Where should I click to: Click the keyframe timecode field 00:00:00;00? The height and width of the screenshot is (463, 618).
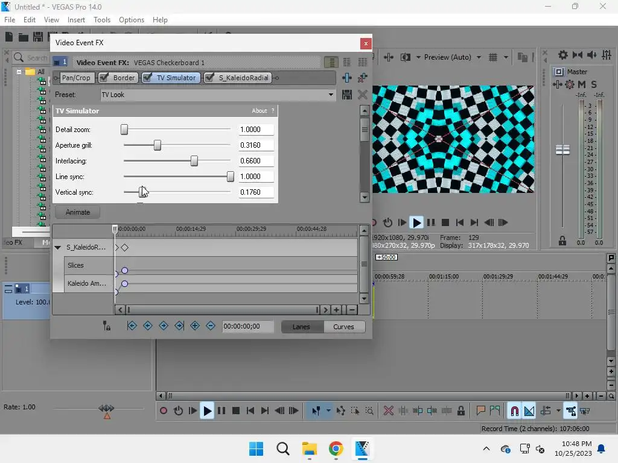tap(248, 326)
